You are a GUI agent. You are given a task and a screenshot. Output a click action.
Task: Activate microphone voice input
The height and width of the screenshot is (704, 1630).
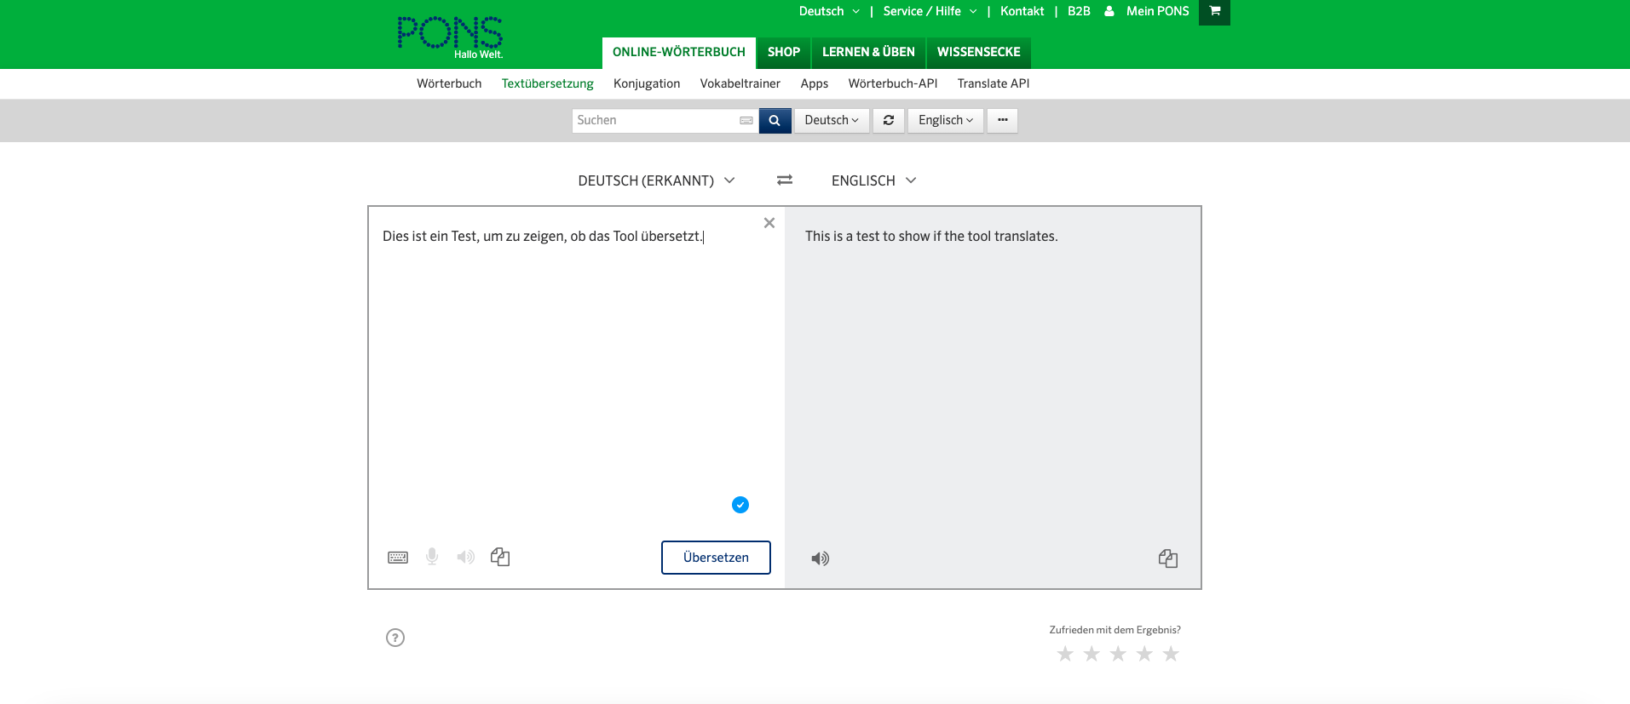(x=432, y=557)
